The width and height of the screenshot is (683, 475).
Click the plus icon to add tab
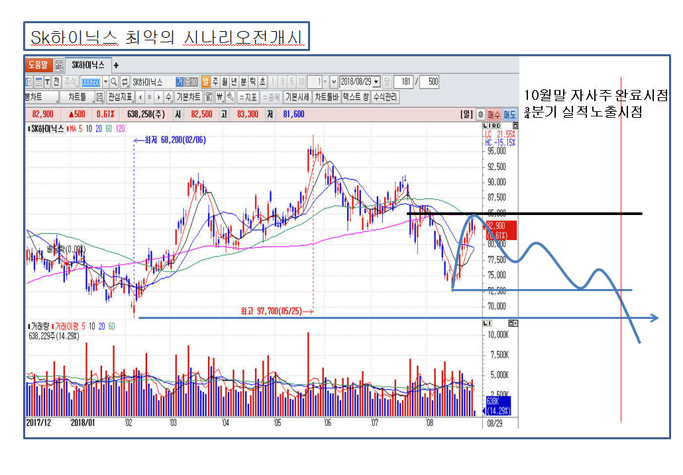coord(117,65)
